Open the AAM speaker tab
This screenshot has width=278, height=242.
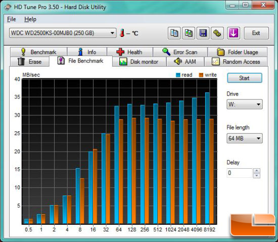pos(185,62)
